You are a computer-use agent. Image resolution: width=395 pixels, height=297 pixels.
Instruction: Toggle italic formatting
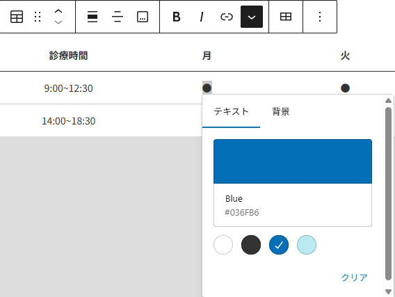tap(202, 17)
